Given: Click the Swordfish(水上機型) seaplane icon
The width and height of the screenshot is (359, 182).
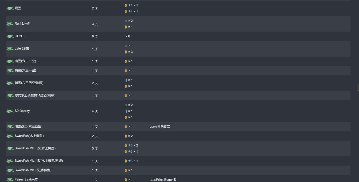Looking at the screenshot, I should click(10, 136).
